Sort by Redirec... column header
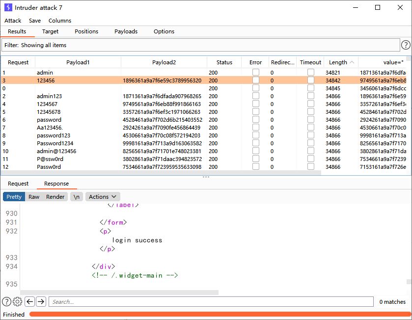The width and height of the screenshot is (412, 320). (282, 62)
